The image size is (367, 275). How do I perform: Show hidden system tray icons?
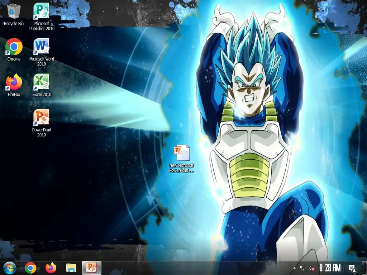click(295, 268)
